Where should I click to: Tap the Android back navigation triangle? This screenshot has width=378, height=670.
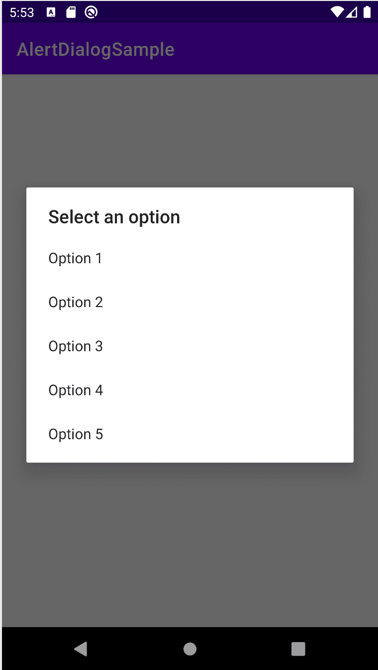(x=81, y=649)
